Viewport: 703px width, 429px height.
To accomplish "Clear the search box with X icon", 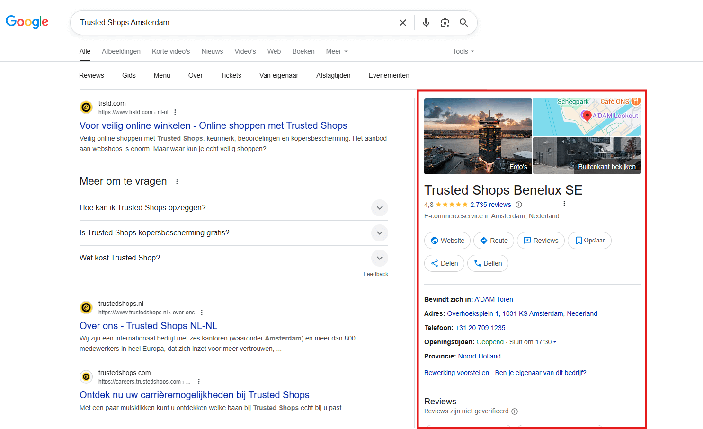I will (x=403, y=23).
